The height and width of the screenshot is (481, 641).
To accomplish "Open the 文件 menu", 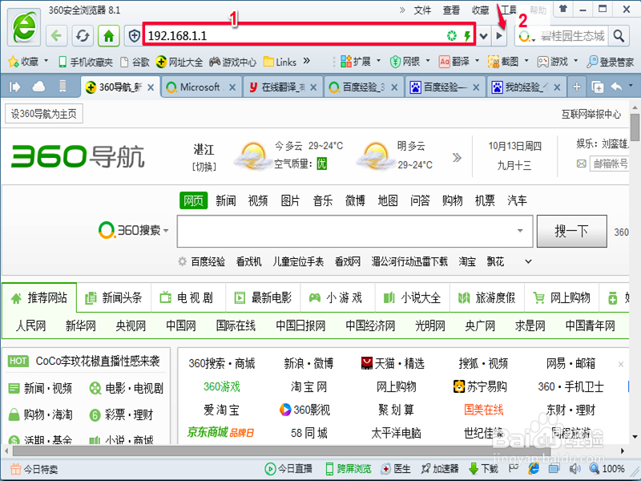I will 422,10.
